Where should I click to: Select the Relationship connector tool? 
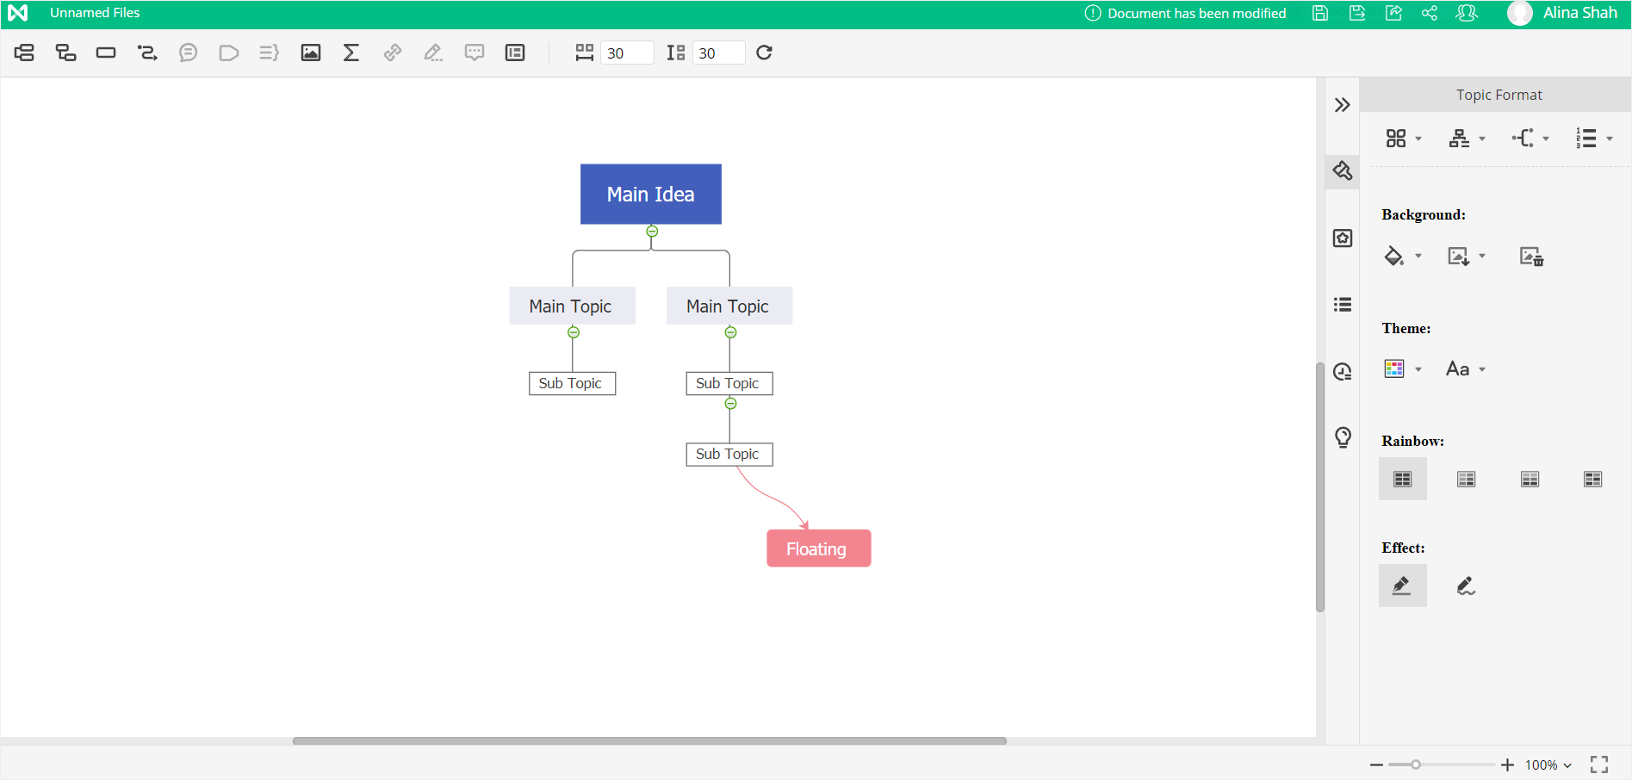(x=147, y=53)
